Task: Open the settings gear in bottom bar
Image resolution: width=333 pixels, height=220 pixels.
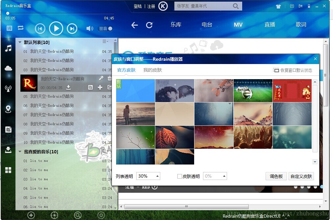Action: pos(101,215)
